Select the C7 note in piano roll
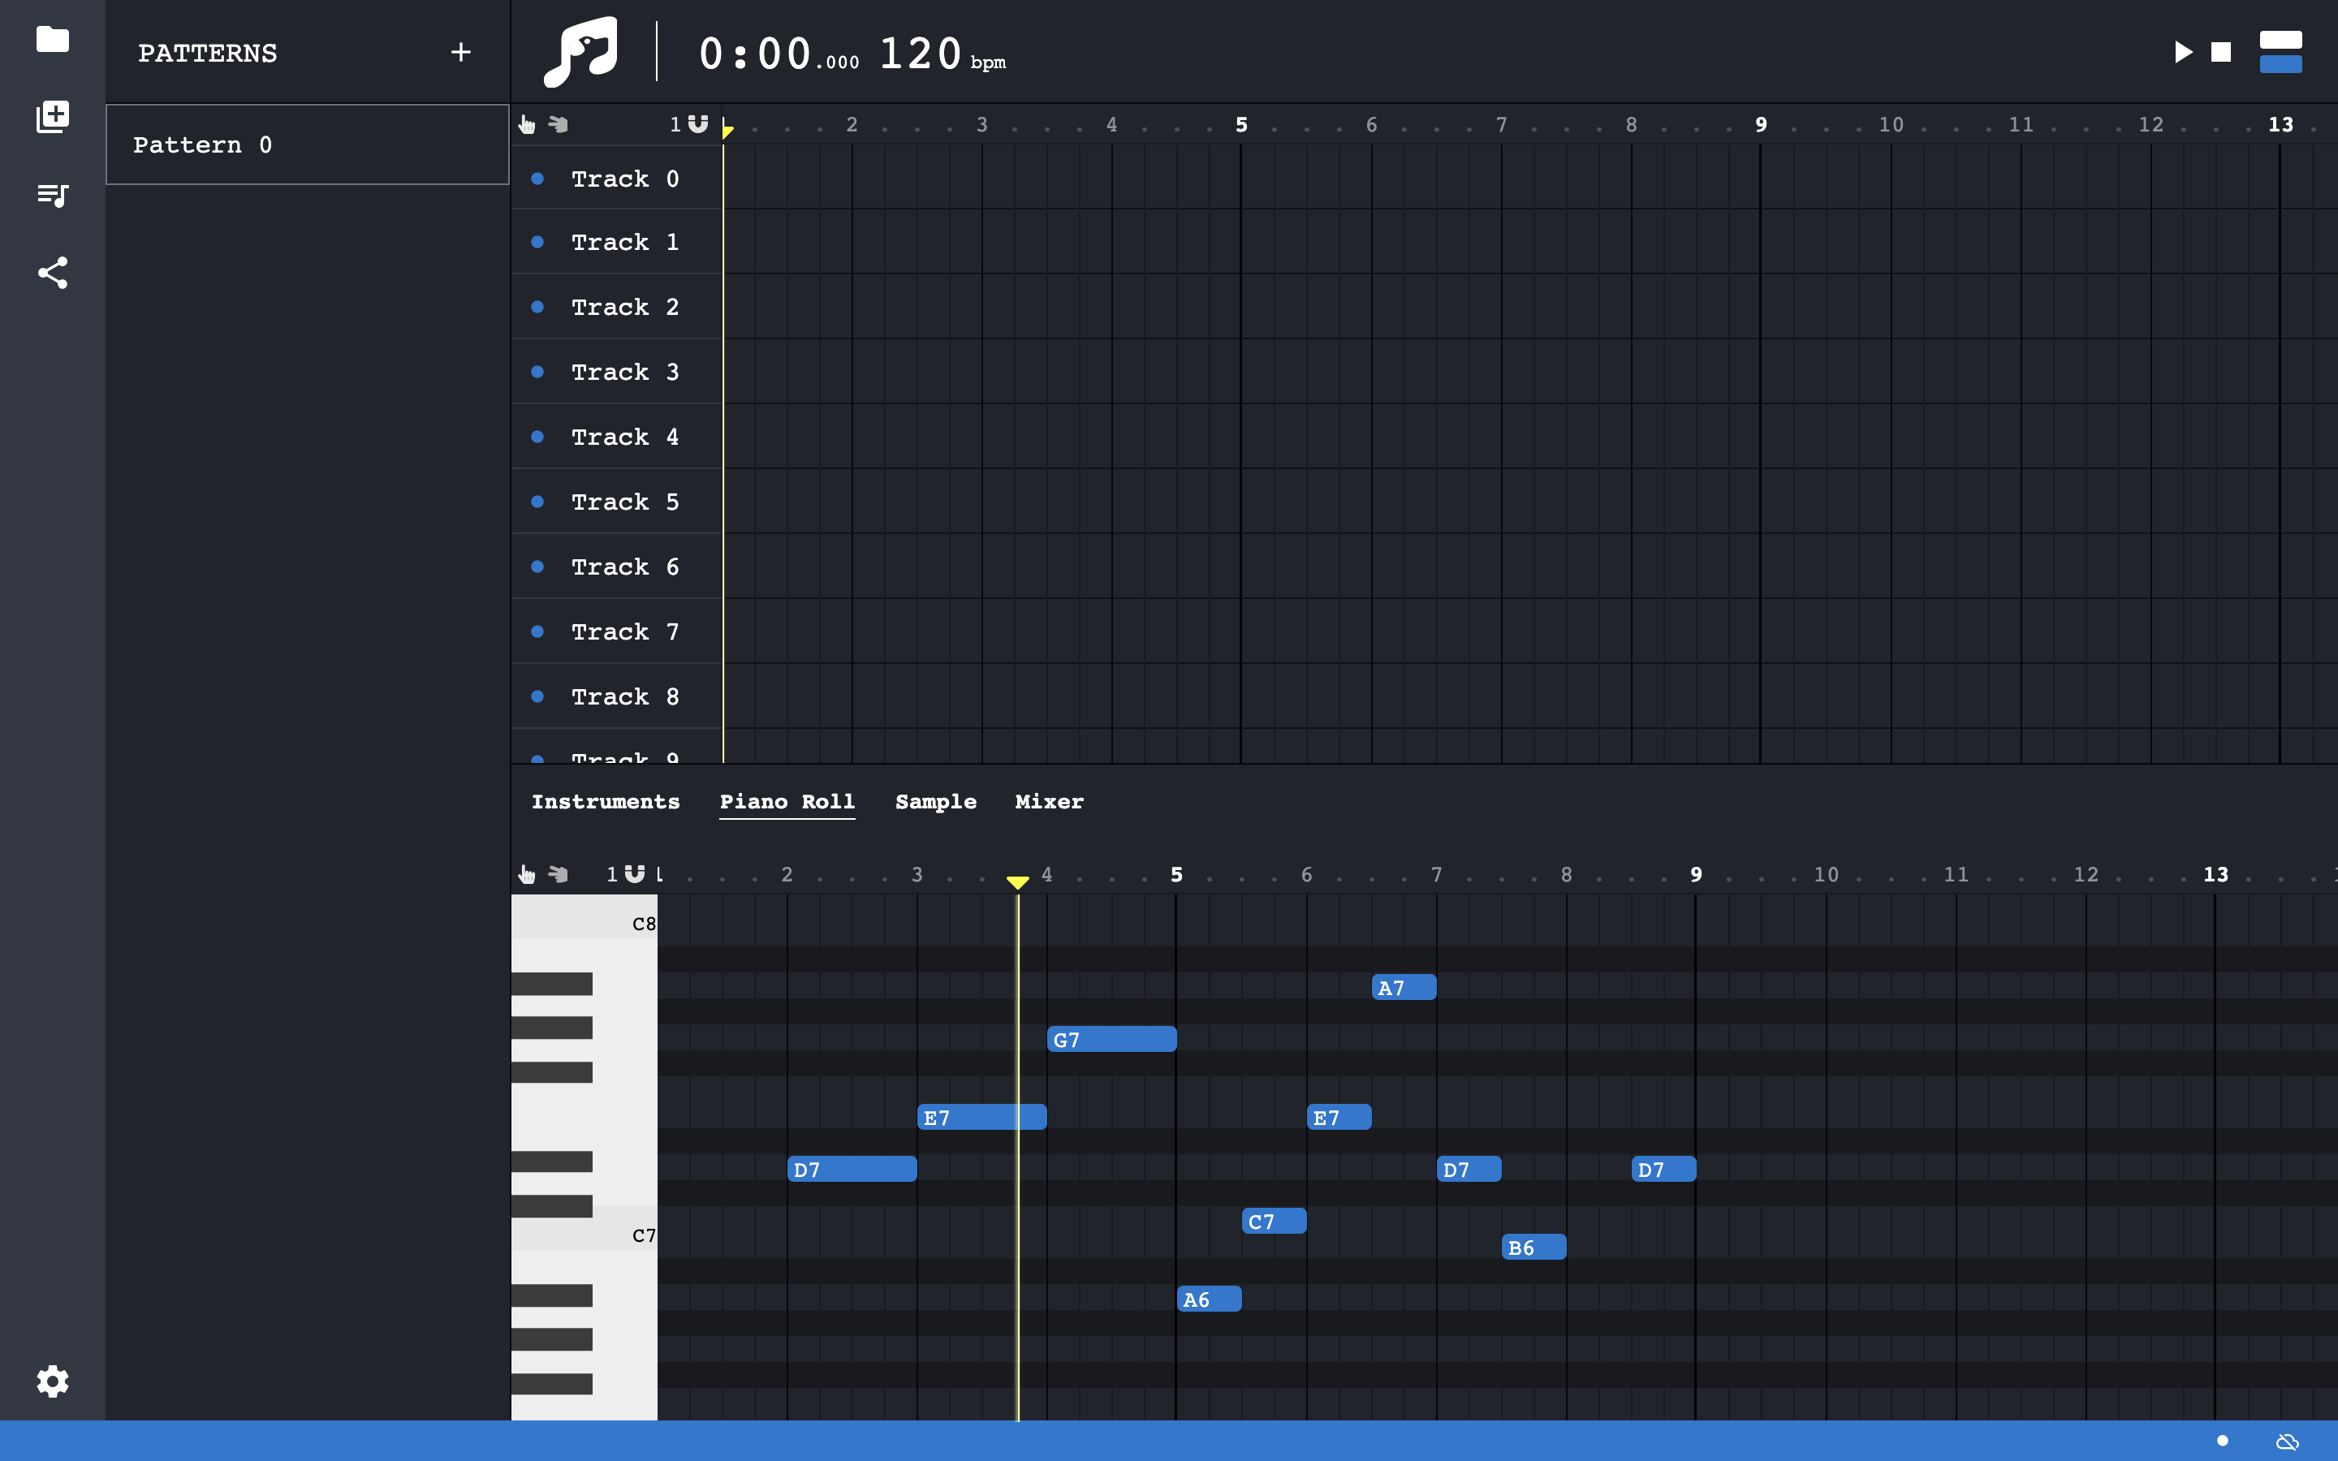The width and height of the screenshot is (2338, 1461). (1275, 1222)
